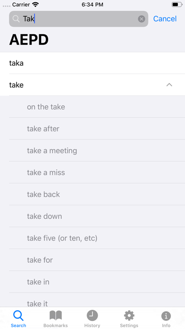Cancel the search

coord(165,19)
